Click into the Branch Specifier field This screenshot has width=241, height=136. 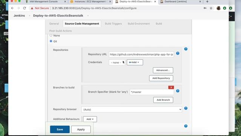[x=152, y=92]
